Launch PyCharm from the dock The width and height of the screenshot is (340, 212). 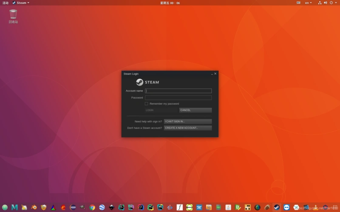(x=150, y=207)
